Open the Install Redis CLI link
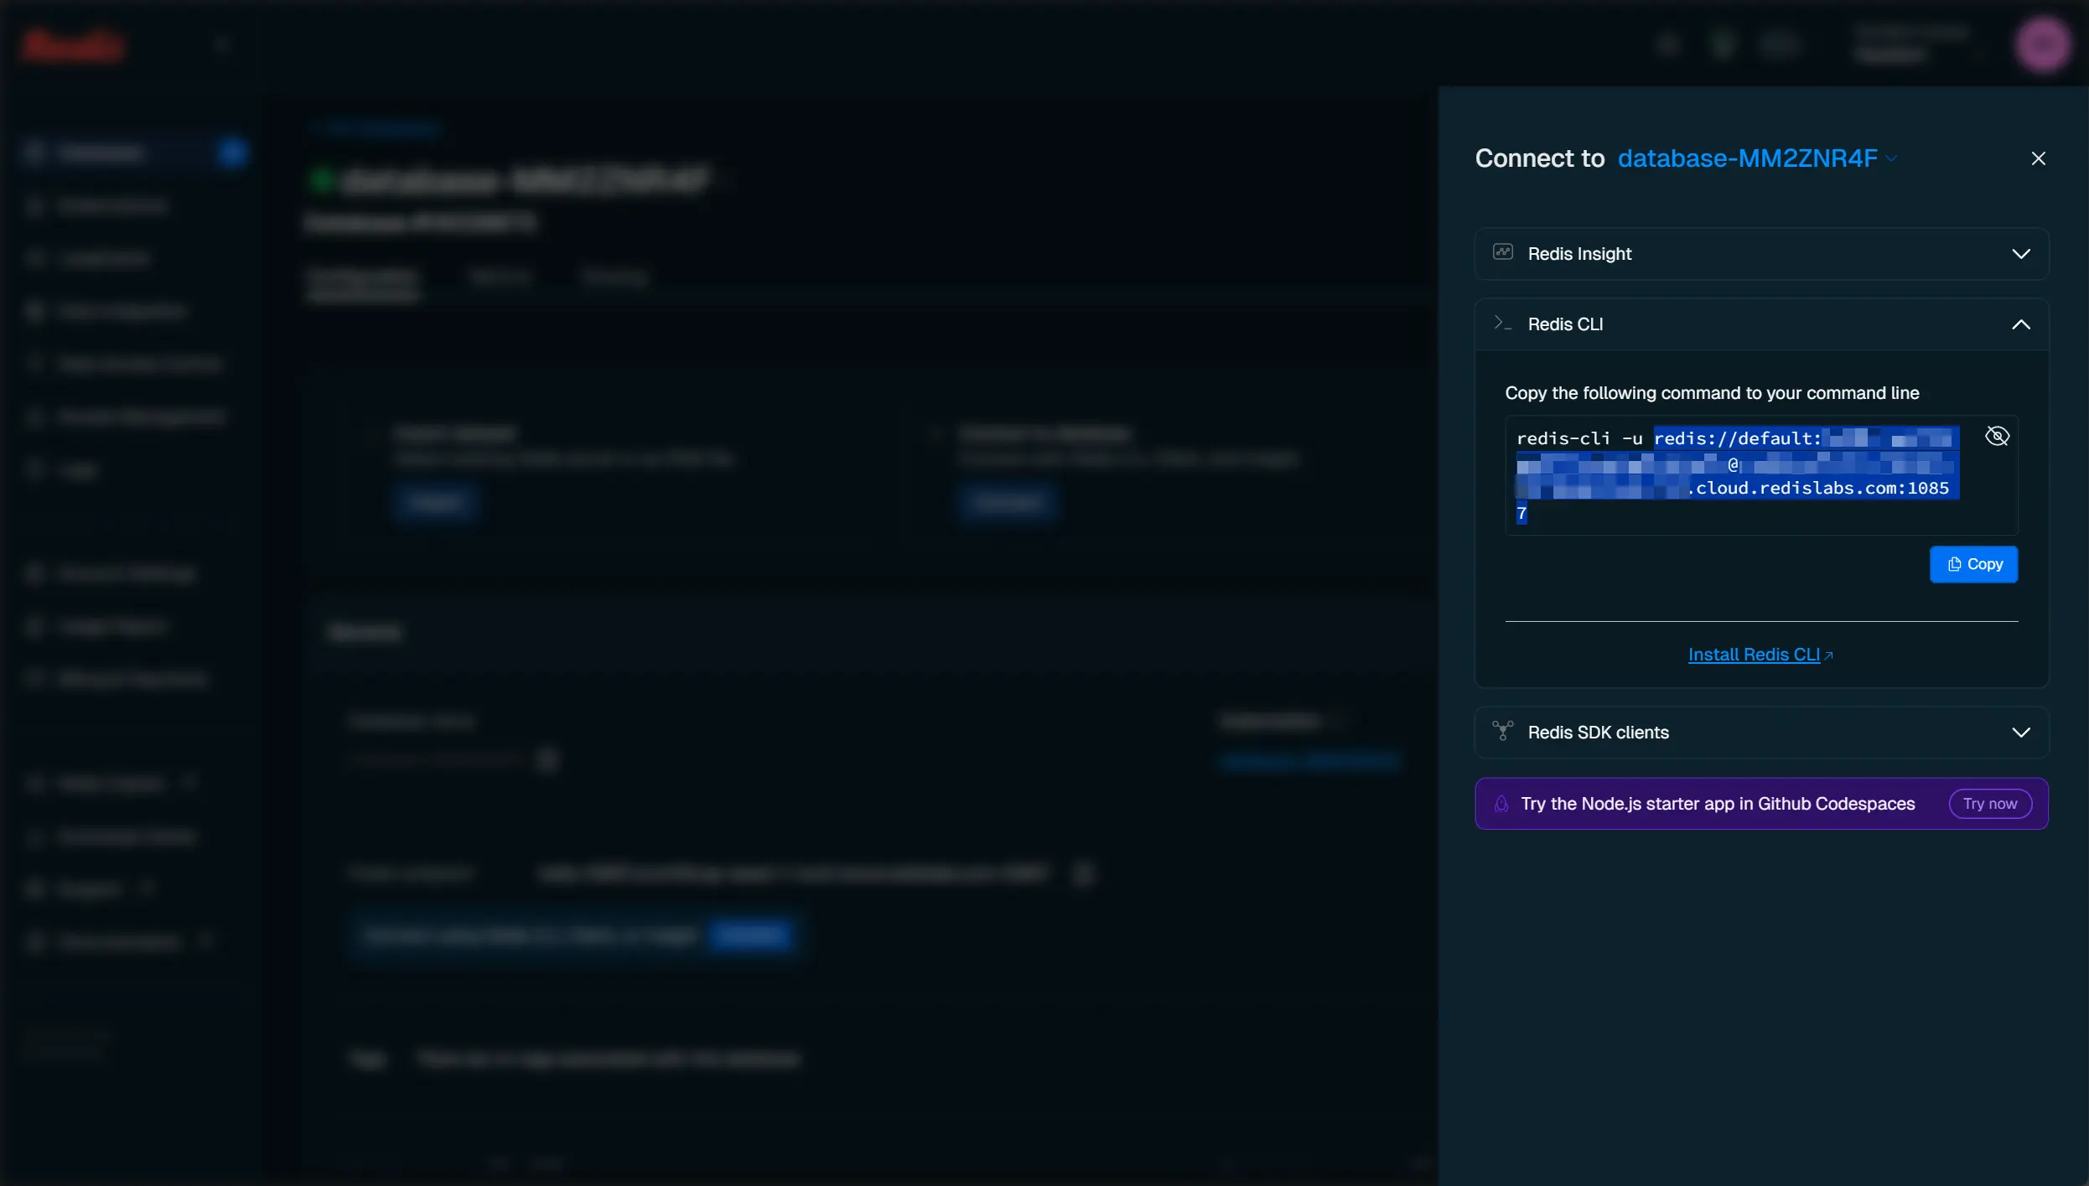Screen dimensions: 2089x1186 (x=1754, y=655)
